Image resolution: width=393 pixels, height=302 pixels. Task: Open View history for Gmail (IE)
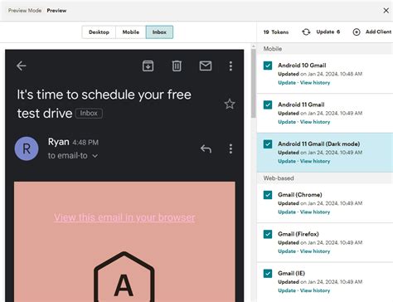[x=315, y=290]
